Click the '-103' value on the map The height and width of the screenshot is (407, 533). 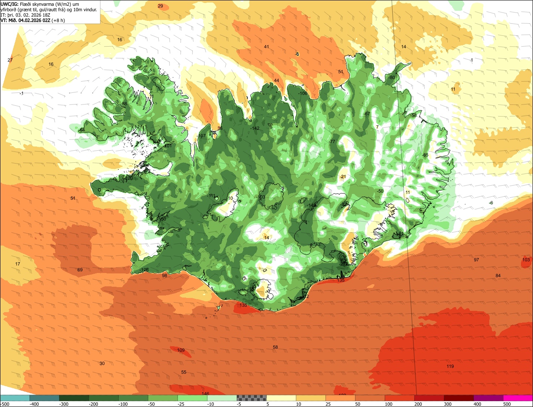tap(261, 197)
